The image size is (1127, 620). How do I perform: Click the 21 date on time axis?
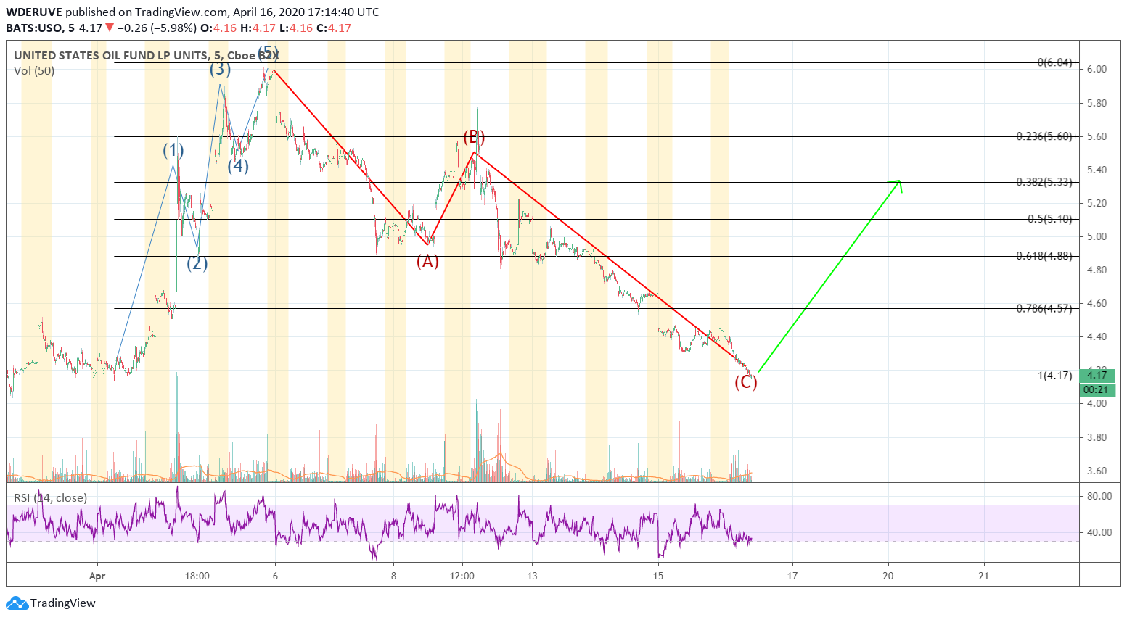[x=984, y=576]
